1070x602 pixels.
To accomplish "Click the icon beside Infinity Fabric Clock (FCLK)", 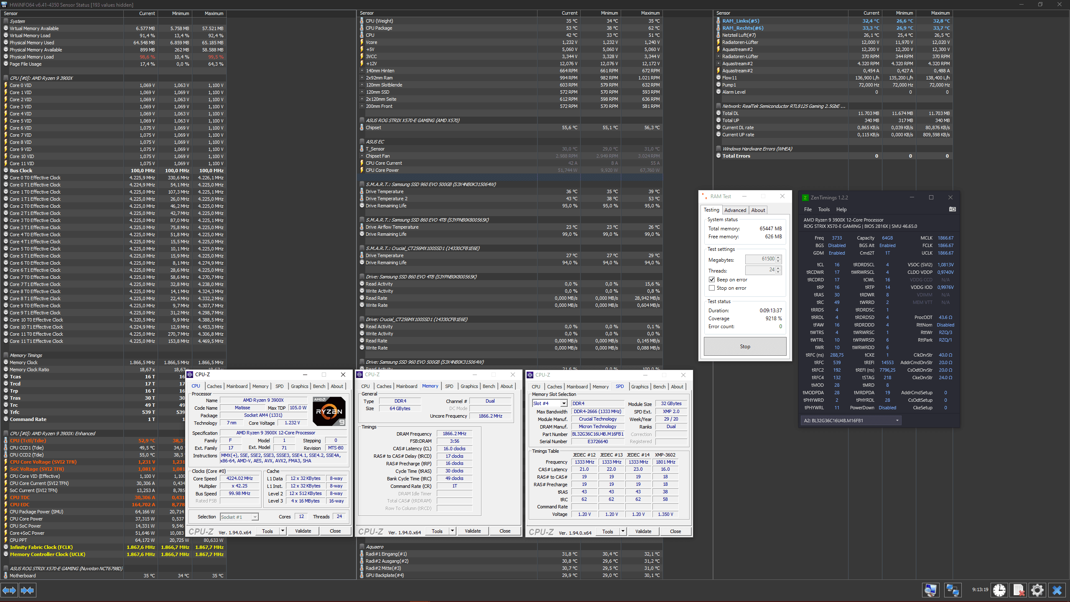I will coord(6,547).
